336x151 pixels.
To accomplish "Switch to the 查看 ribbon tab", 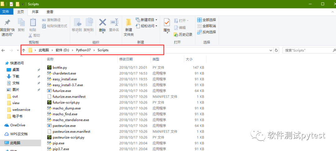I will click(x=50, y=12).
